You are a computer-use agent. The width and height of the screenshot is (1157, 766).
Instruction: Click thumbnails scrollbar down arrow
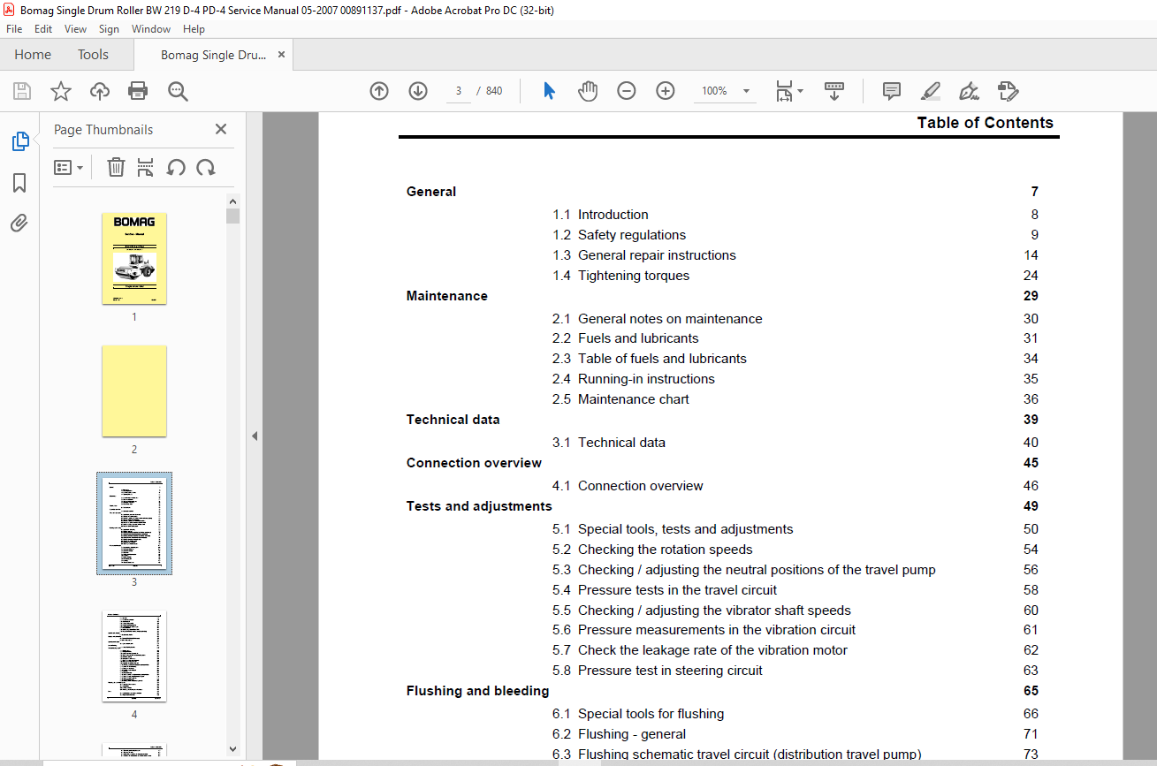pos(232,748)
